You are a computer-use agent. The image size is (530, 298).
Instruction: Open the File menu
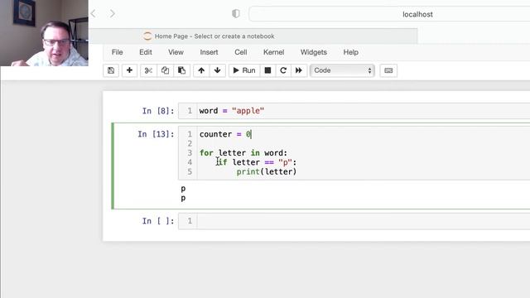(118, 52)
